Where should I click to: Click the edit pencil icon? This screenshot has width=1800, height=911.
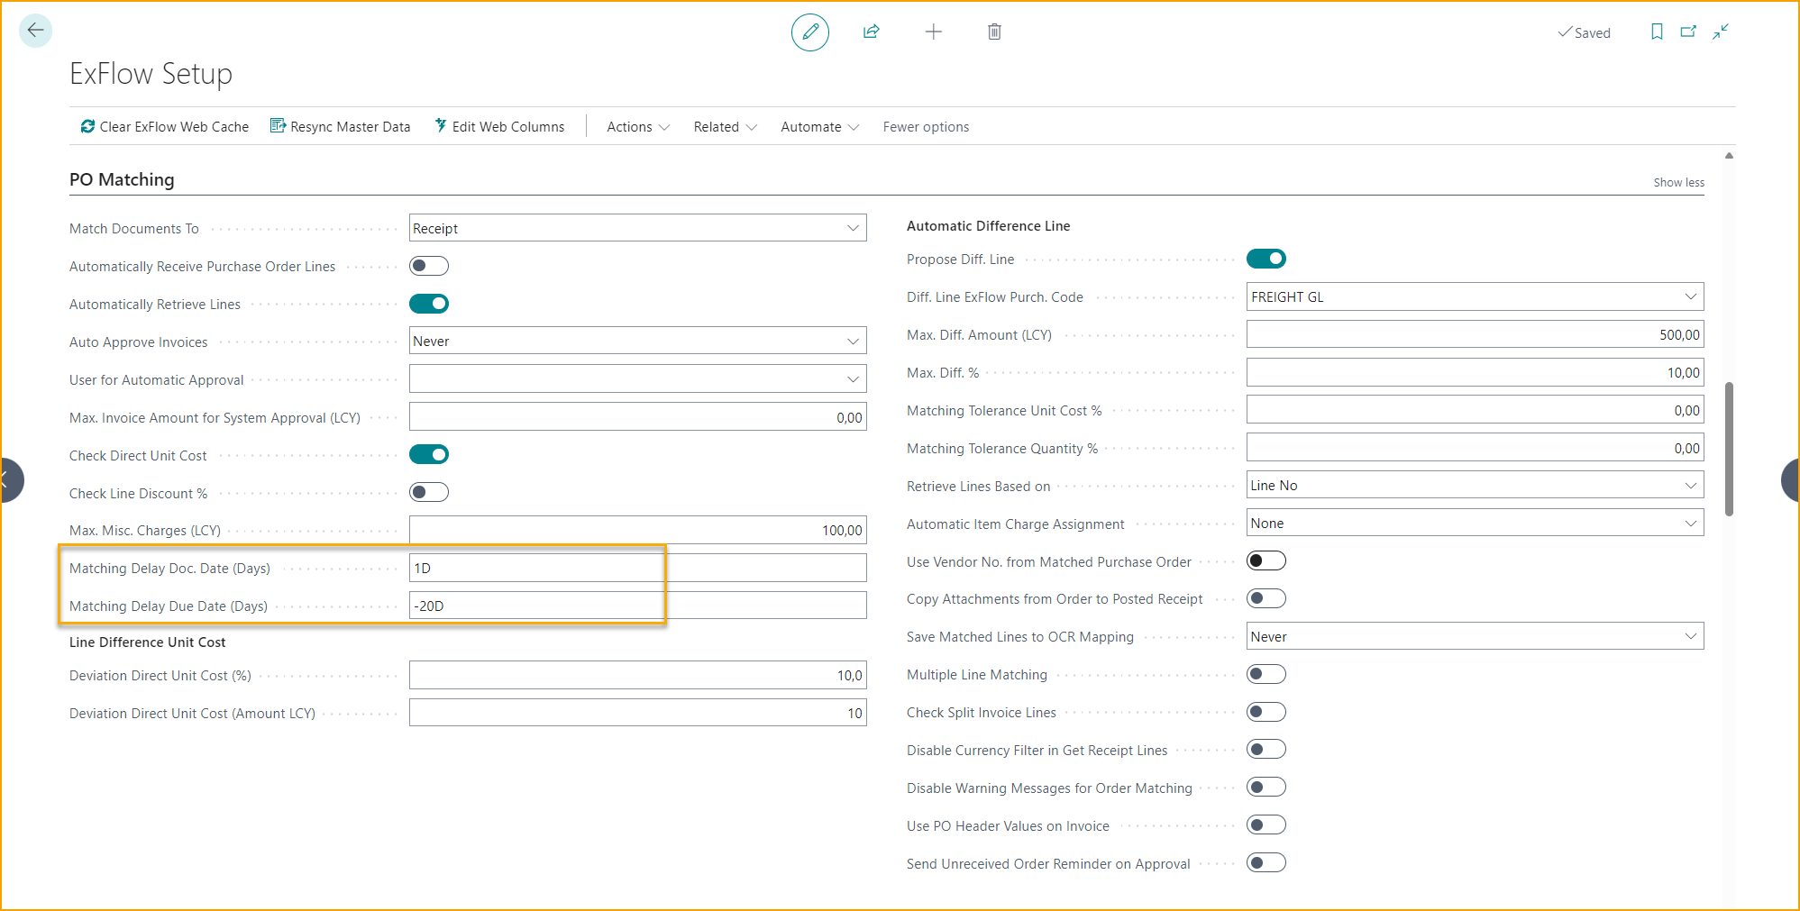point(810,32)
